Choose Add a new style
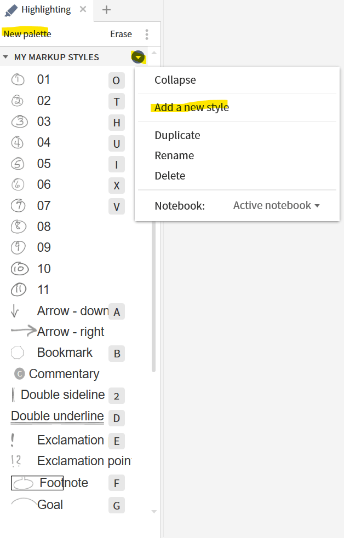Screen dimensions: 344x538 [x=192, y=107]
